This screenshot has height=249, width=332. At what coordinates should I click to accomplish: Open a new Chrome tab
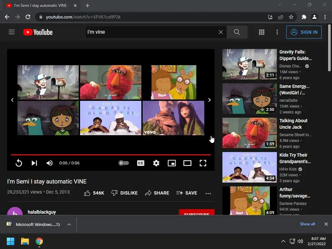(x=88, y=6)
